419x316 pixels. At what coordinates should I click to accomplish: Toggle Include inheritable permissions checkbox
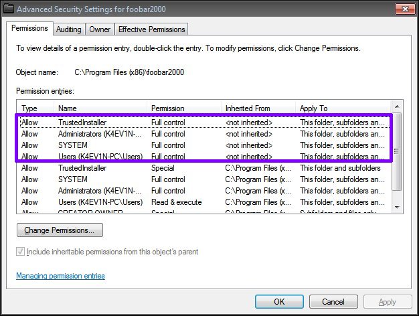(21, 252)
